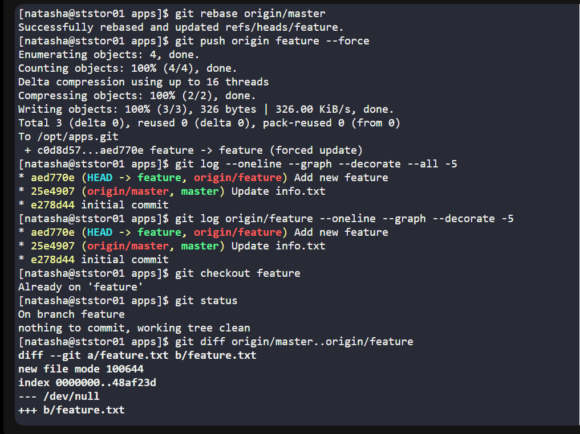Click the git diff origin/master..origin/feature command
Viewport: 580px width, 434px height.
pyautogui.click(x=294, y=341)
